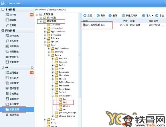The image size is (166, 127).
Task: Click the eject button beside the device name
Action: pyautogui.click(x=32, y=68)
